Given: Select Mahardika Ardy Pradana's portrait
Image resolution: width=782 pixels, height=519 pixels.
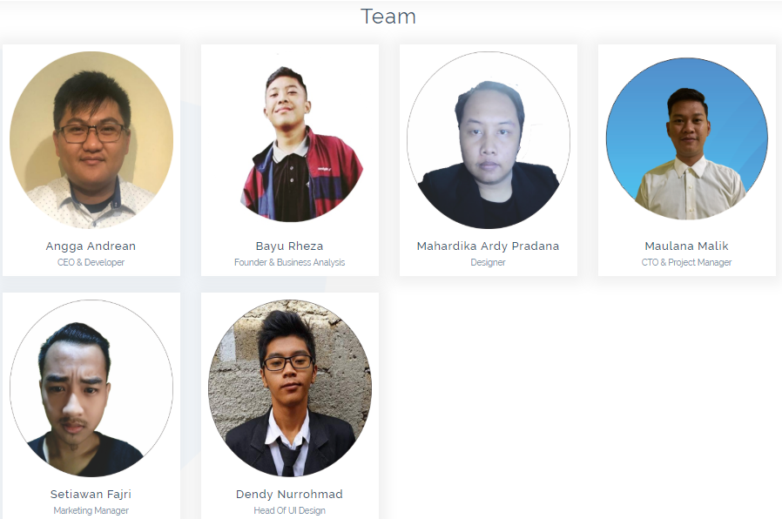Looking at the screenshot, I should pyautogui.click(x=489, y=140).
